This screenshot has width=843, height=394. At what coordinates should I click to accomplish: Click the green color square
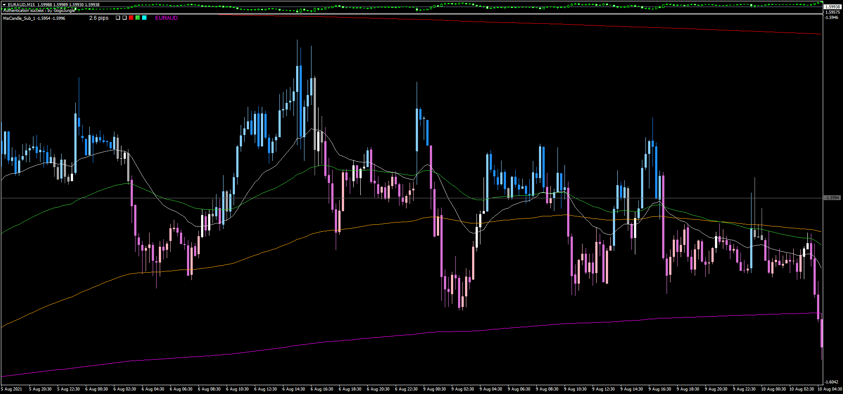(x=138, y=18)
